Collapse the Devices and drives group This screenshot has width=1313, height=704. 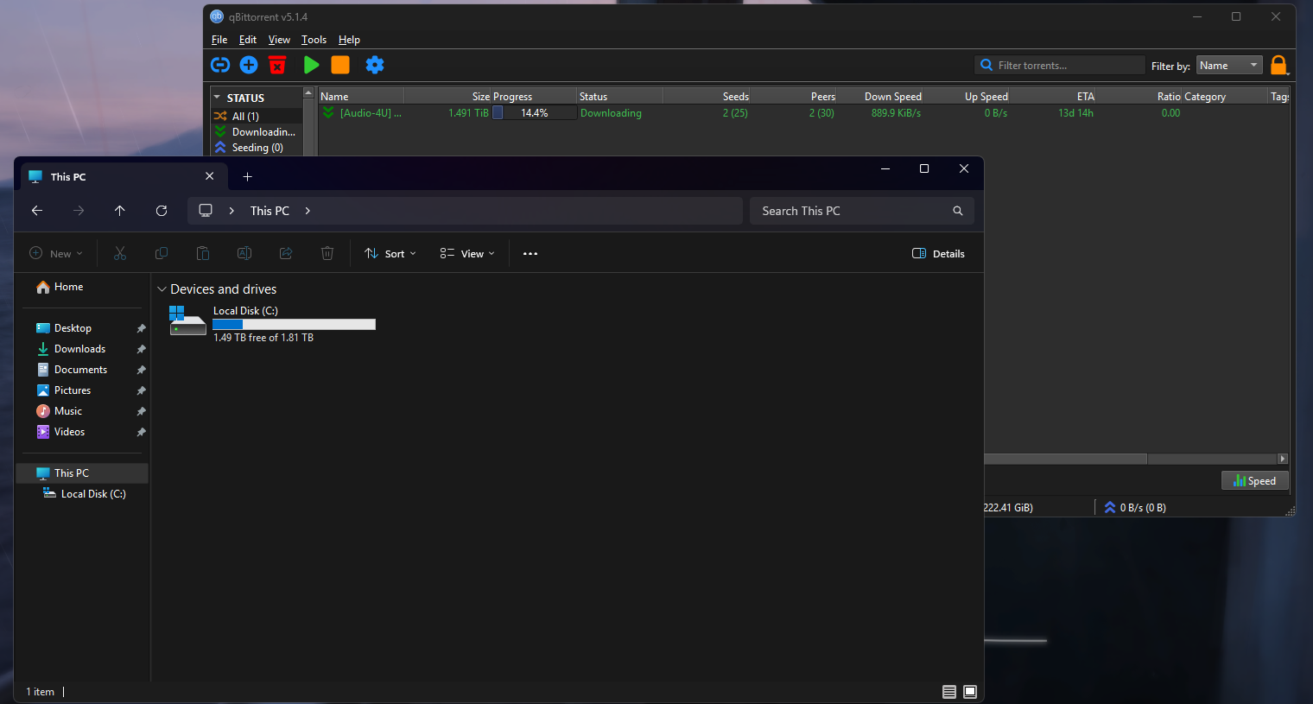pos(162,289)
